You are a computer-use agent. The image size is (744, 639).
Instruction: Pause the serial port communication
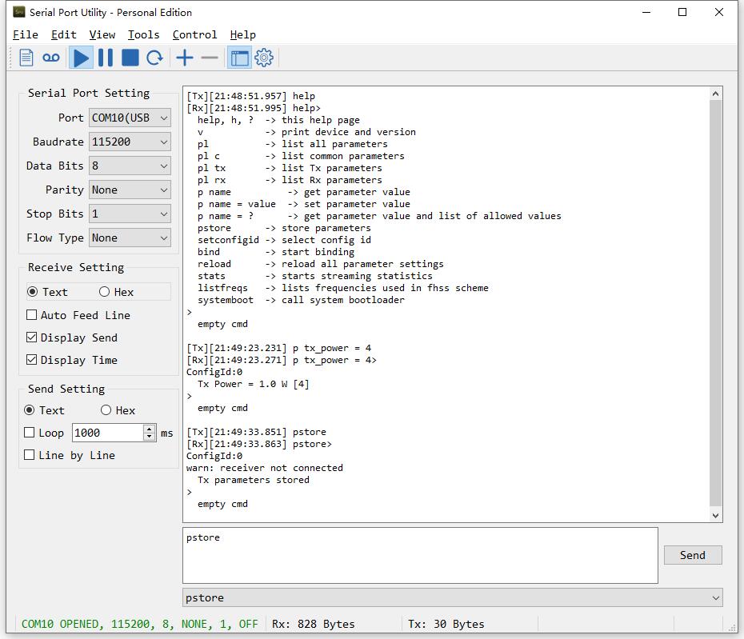click(x=106, y=58)
